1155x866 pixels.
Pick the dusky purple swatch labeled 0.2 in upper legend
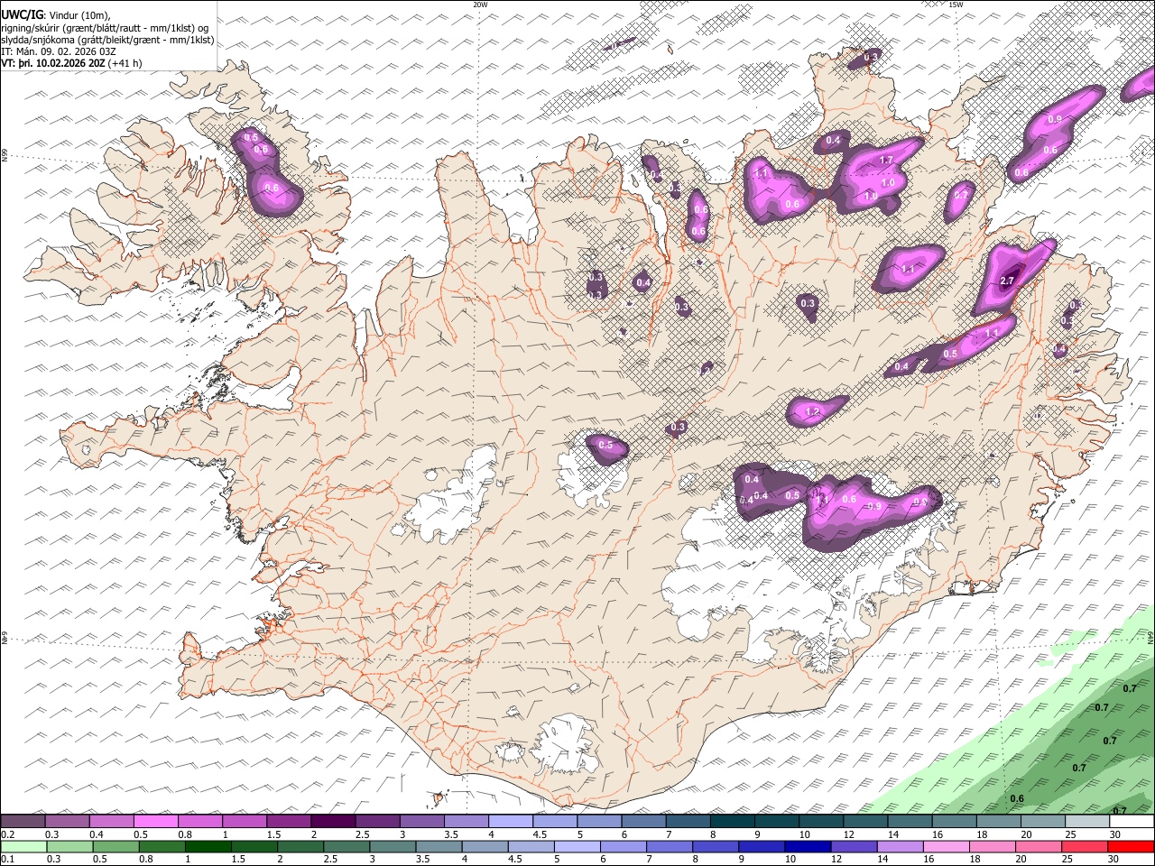point(23,822)
